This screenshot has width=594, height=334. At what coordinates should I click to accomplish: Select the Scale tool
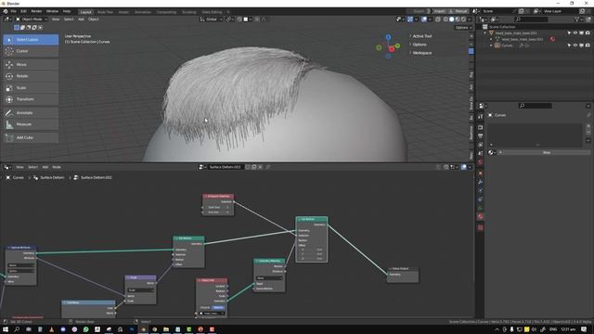[x=31, y=88]
